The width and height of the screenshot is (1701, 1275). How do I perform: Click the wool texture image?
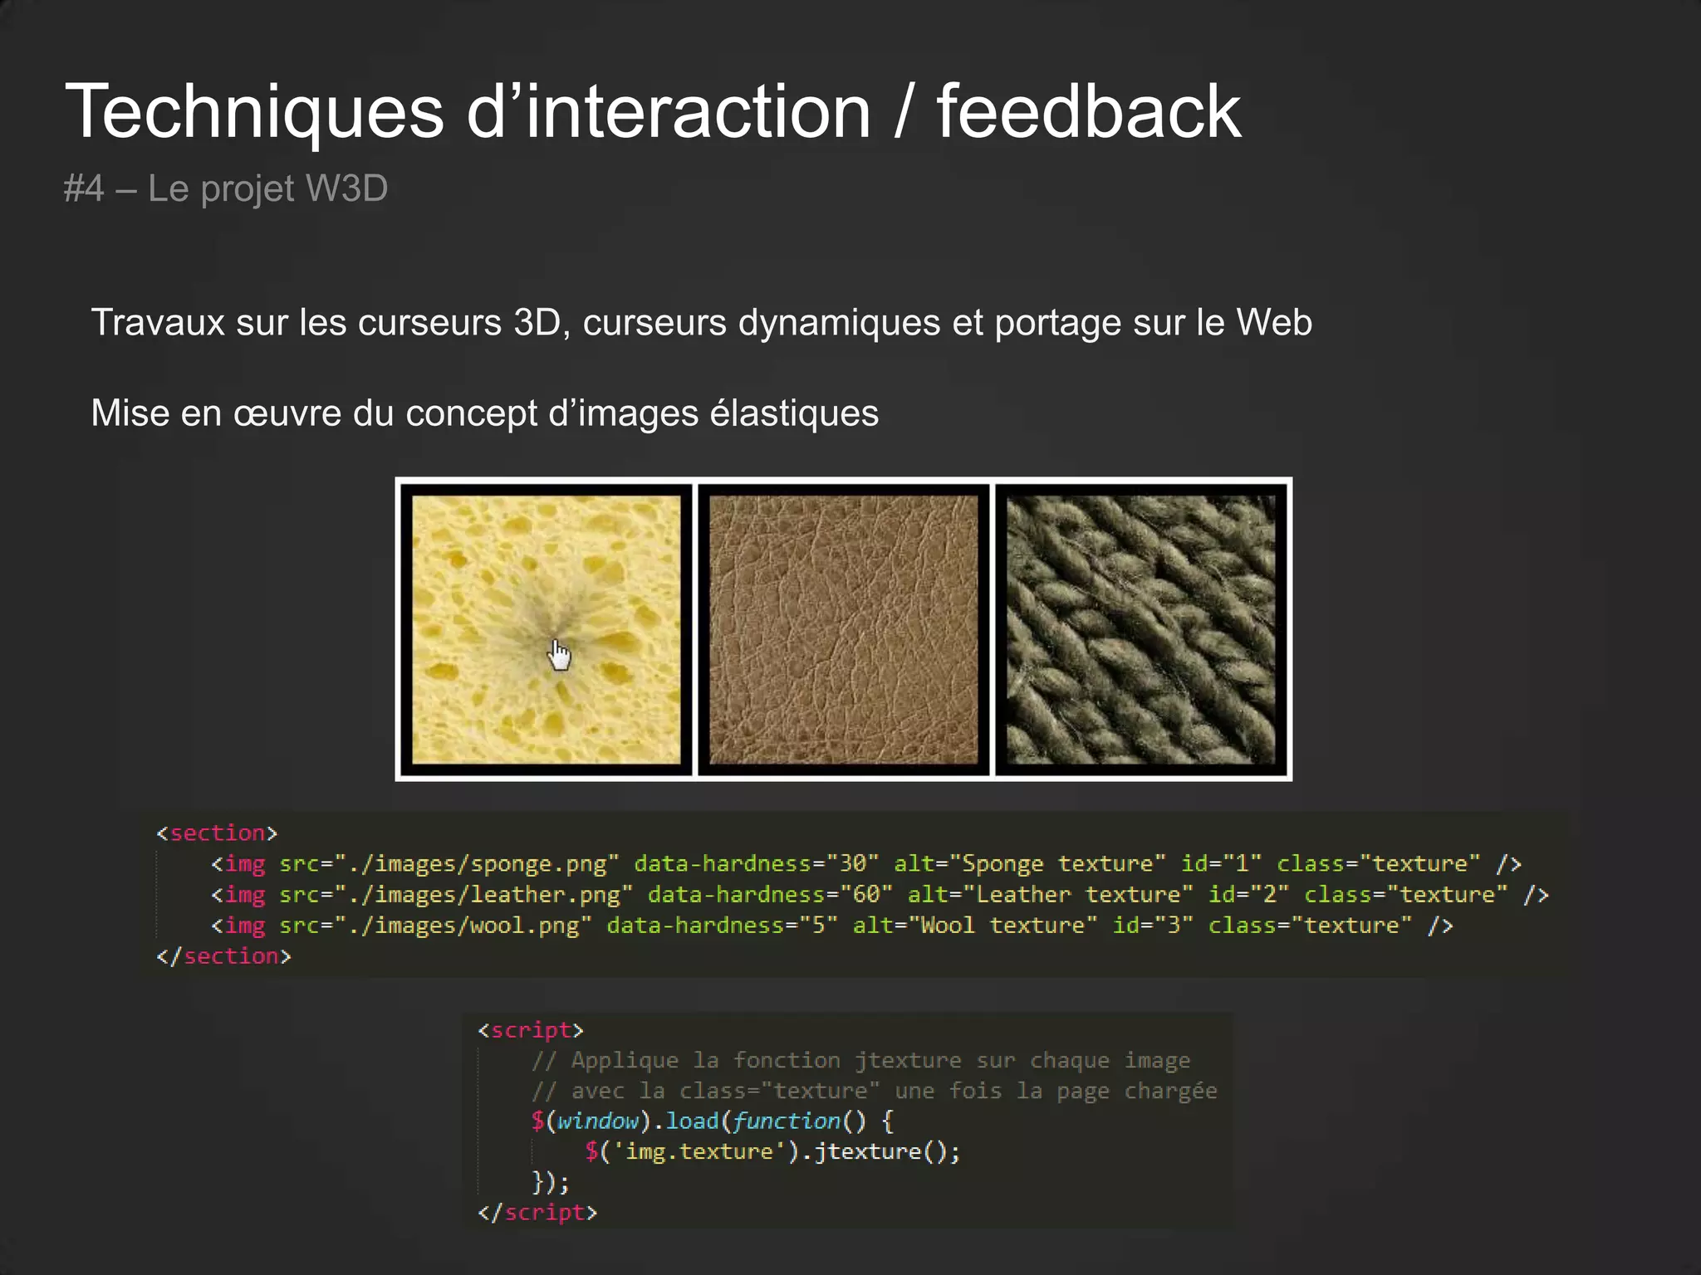pos(1141,629)
